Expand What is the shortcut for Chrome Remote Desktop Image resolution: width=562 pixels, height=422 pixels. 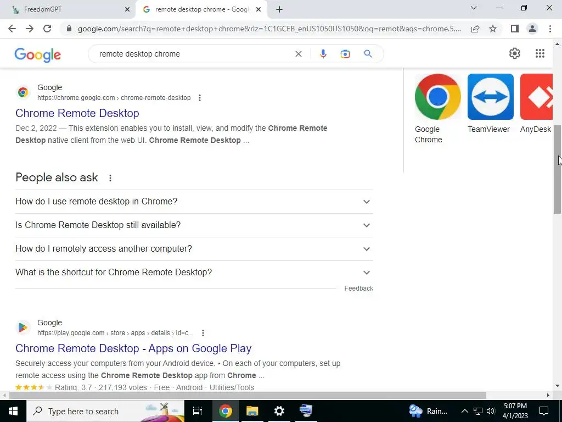click(194, 273)
